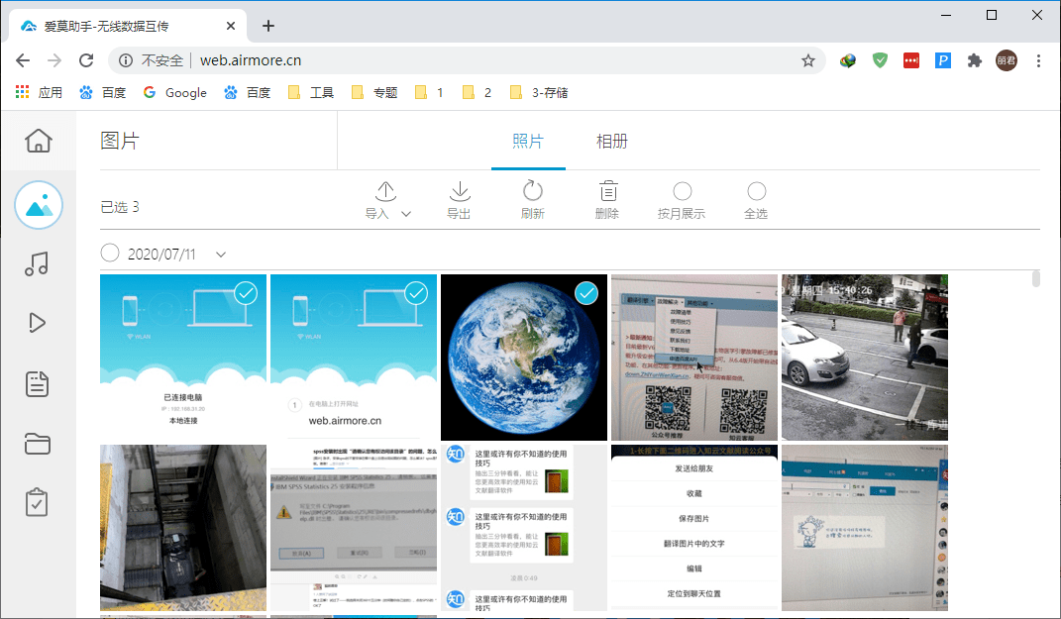Uncheck the Earth photo checkmark
This screenshot has height=619, width=1061.
click(x=586, y=293)
